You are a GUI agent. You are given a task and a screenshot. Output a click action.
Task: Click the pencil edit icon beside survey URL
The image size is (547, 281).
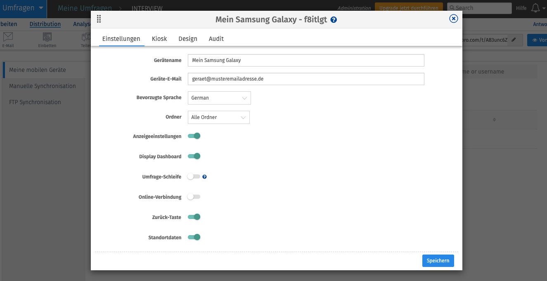(x=514, y=40)
